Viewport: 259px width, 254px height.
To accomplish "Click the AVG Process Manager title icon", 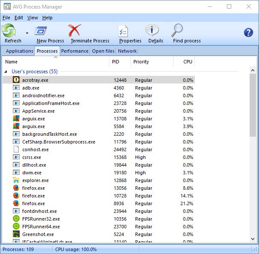I will [x=7, y=6].
